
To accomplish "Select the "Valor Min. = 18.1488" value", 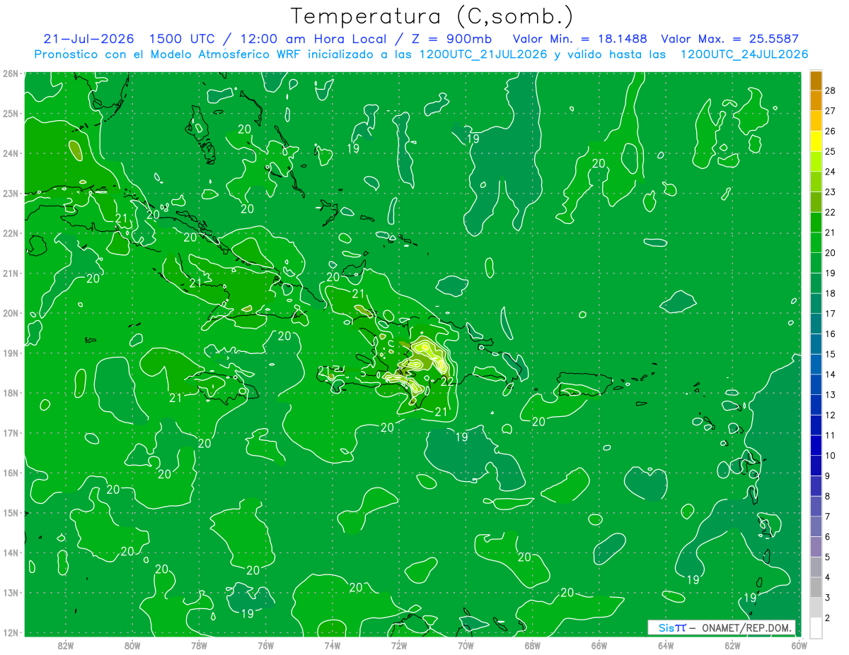I will pyautogui.click(x=580, y=39).
